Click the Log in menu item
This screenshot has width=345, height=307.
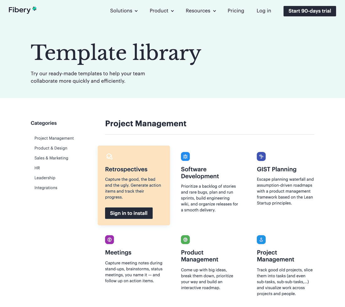264,11
